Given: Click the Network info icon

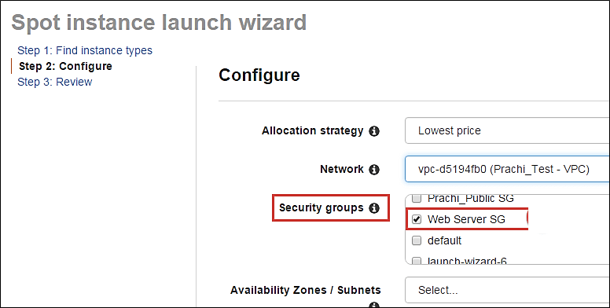Looking at the screenshot, I should click(374, 170).
